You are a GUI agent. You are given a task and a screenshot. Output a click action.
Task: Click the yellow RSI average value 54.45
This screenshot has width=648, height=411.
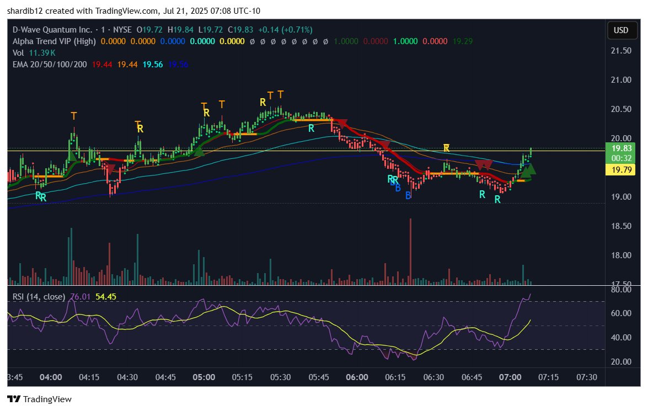pos(106,297)
